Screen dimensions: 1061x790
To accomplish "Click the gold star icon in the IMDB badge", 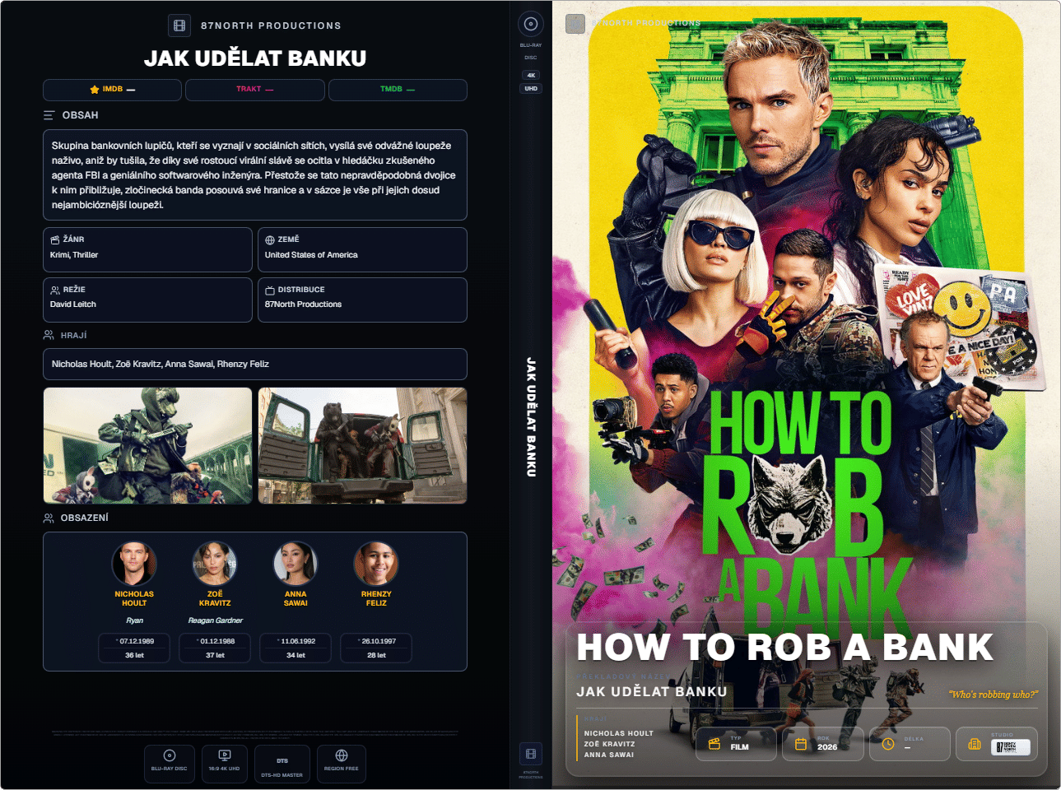I will 95,90.
